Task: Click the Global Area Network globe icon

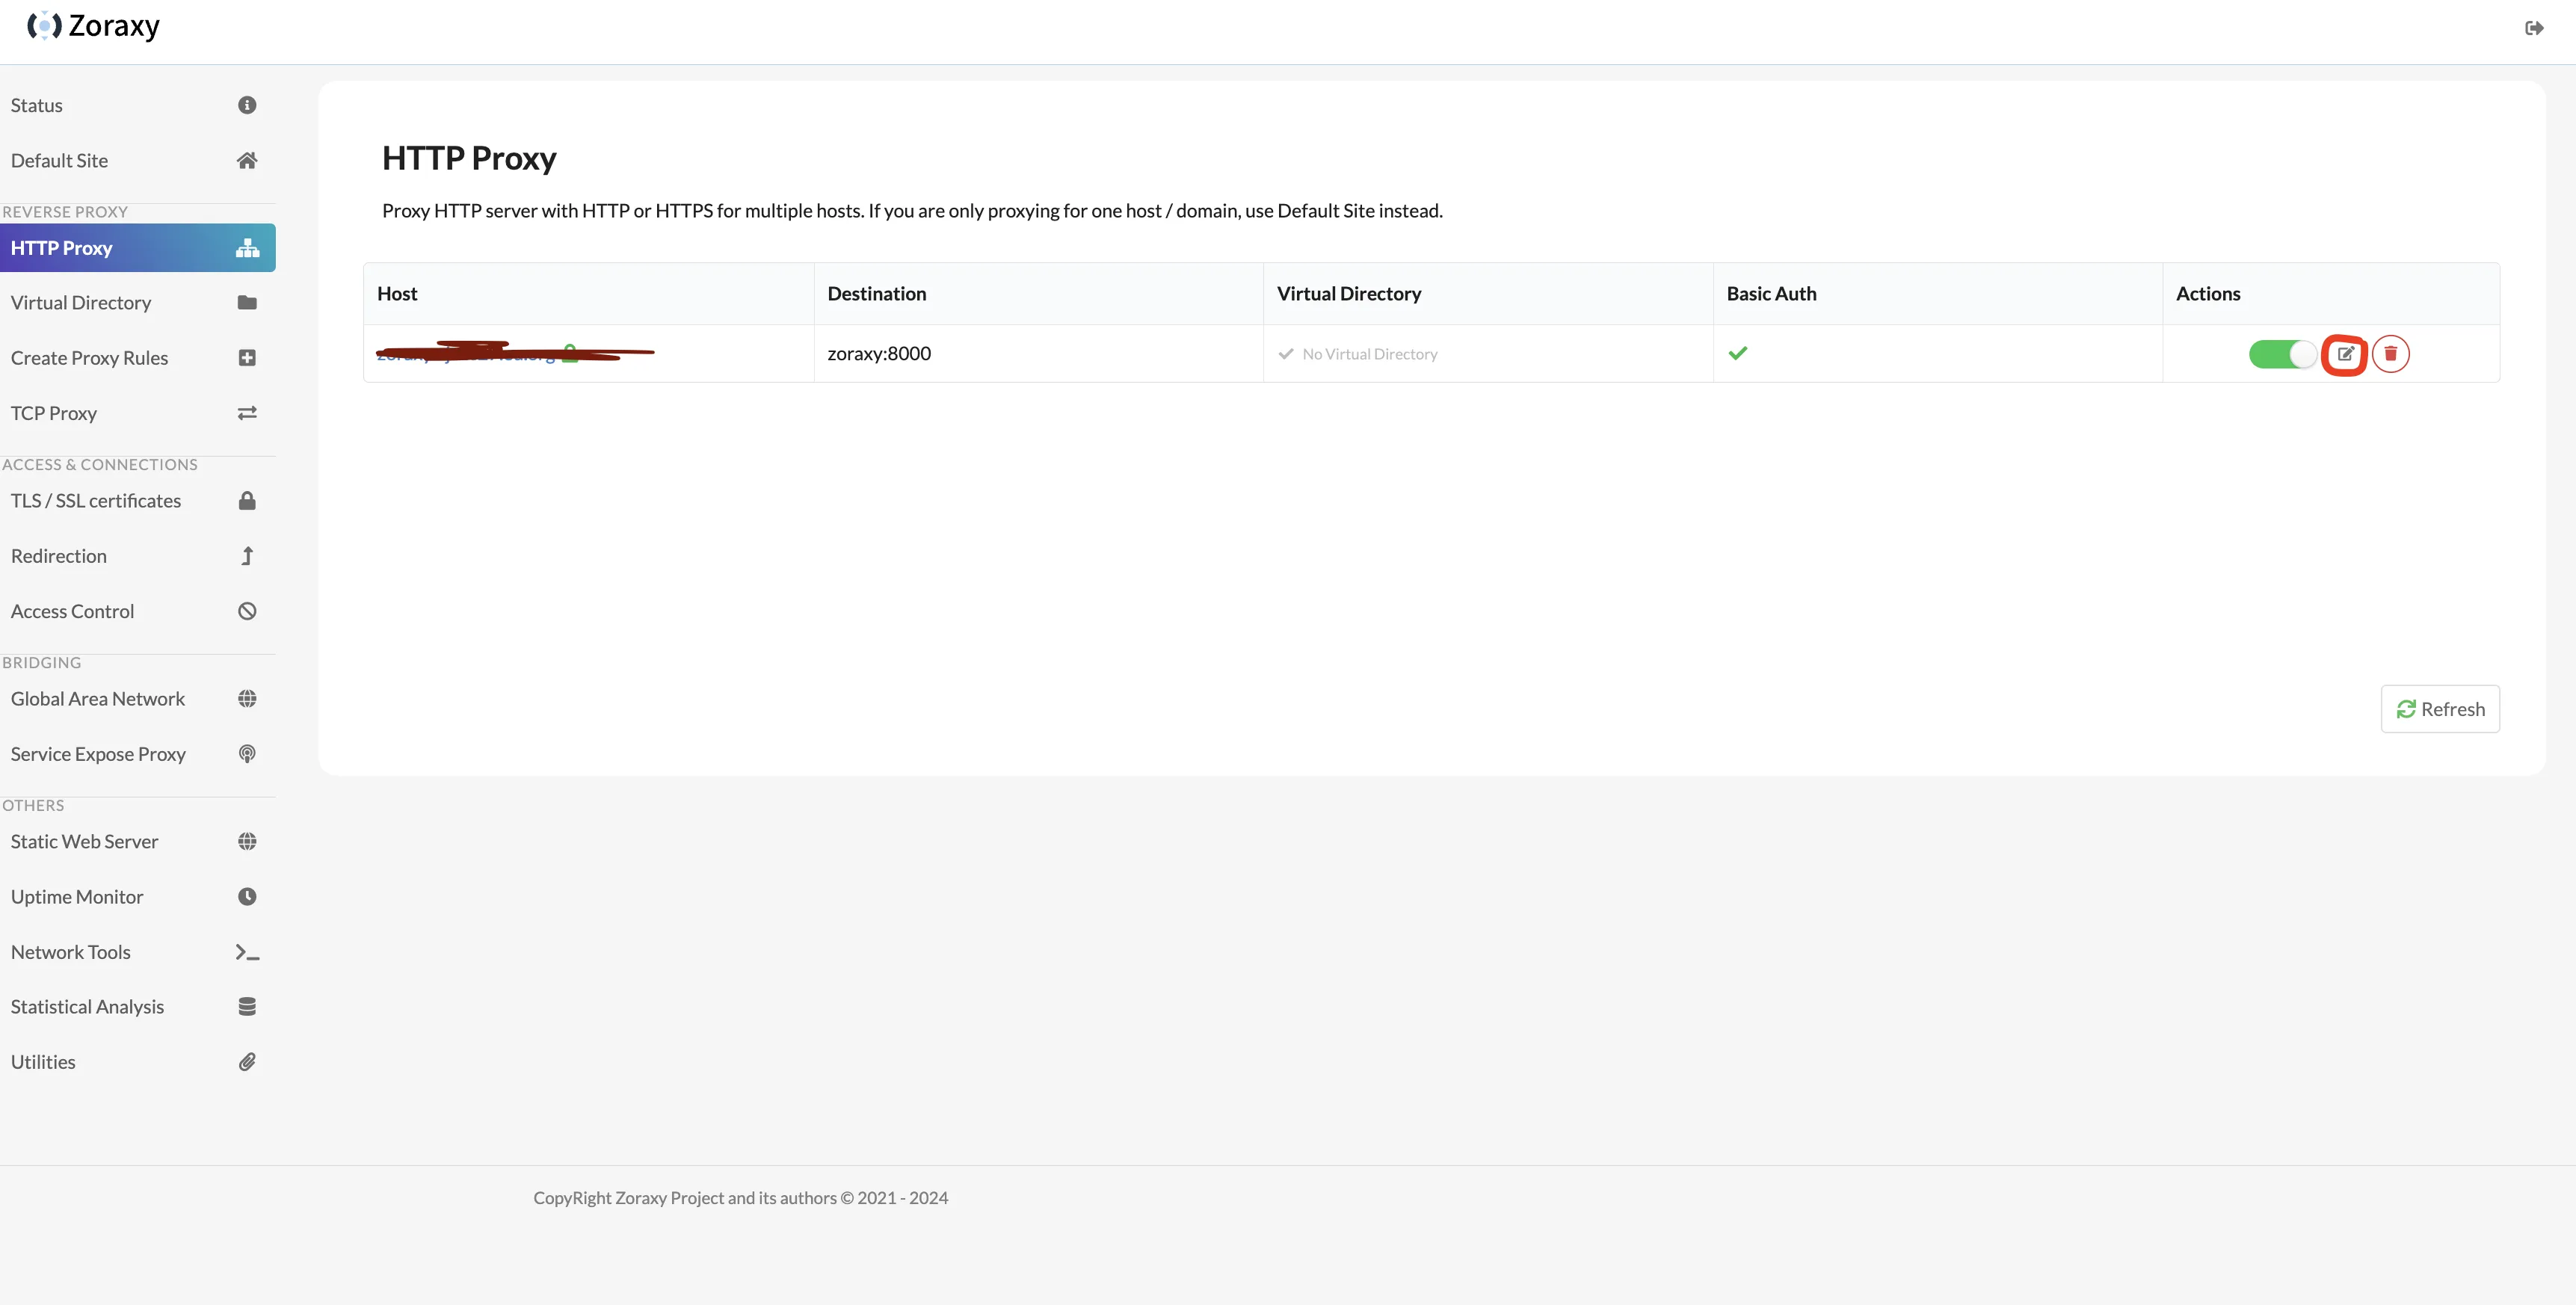Action: [x=247, y=699]
